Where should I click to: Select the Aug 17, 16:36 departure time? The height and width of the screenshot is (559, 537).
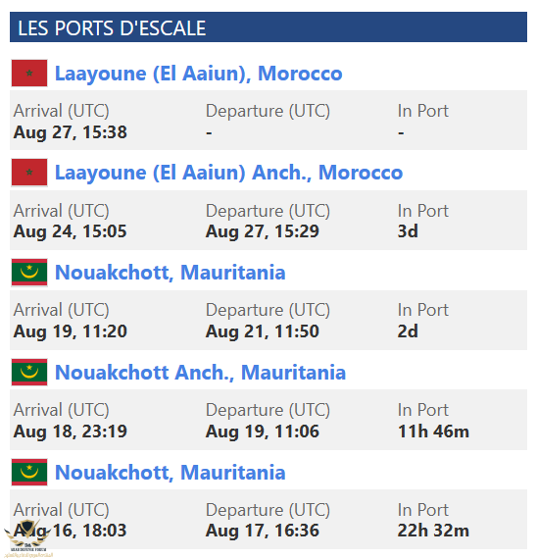point(263,531)
